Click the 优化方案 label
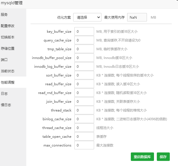The height and width of the screenshot is (166, 178). coord(64,18)
